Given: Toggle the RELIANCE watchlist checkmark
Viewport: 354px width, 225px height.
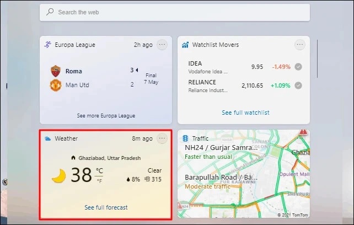Looking at the screenshot, I should pyautogui.click(x=298, y=85).
